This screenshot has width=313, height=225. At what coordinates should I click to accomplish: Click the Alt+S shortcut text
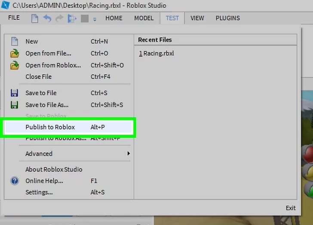98,192
